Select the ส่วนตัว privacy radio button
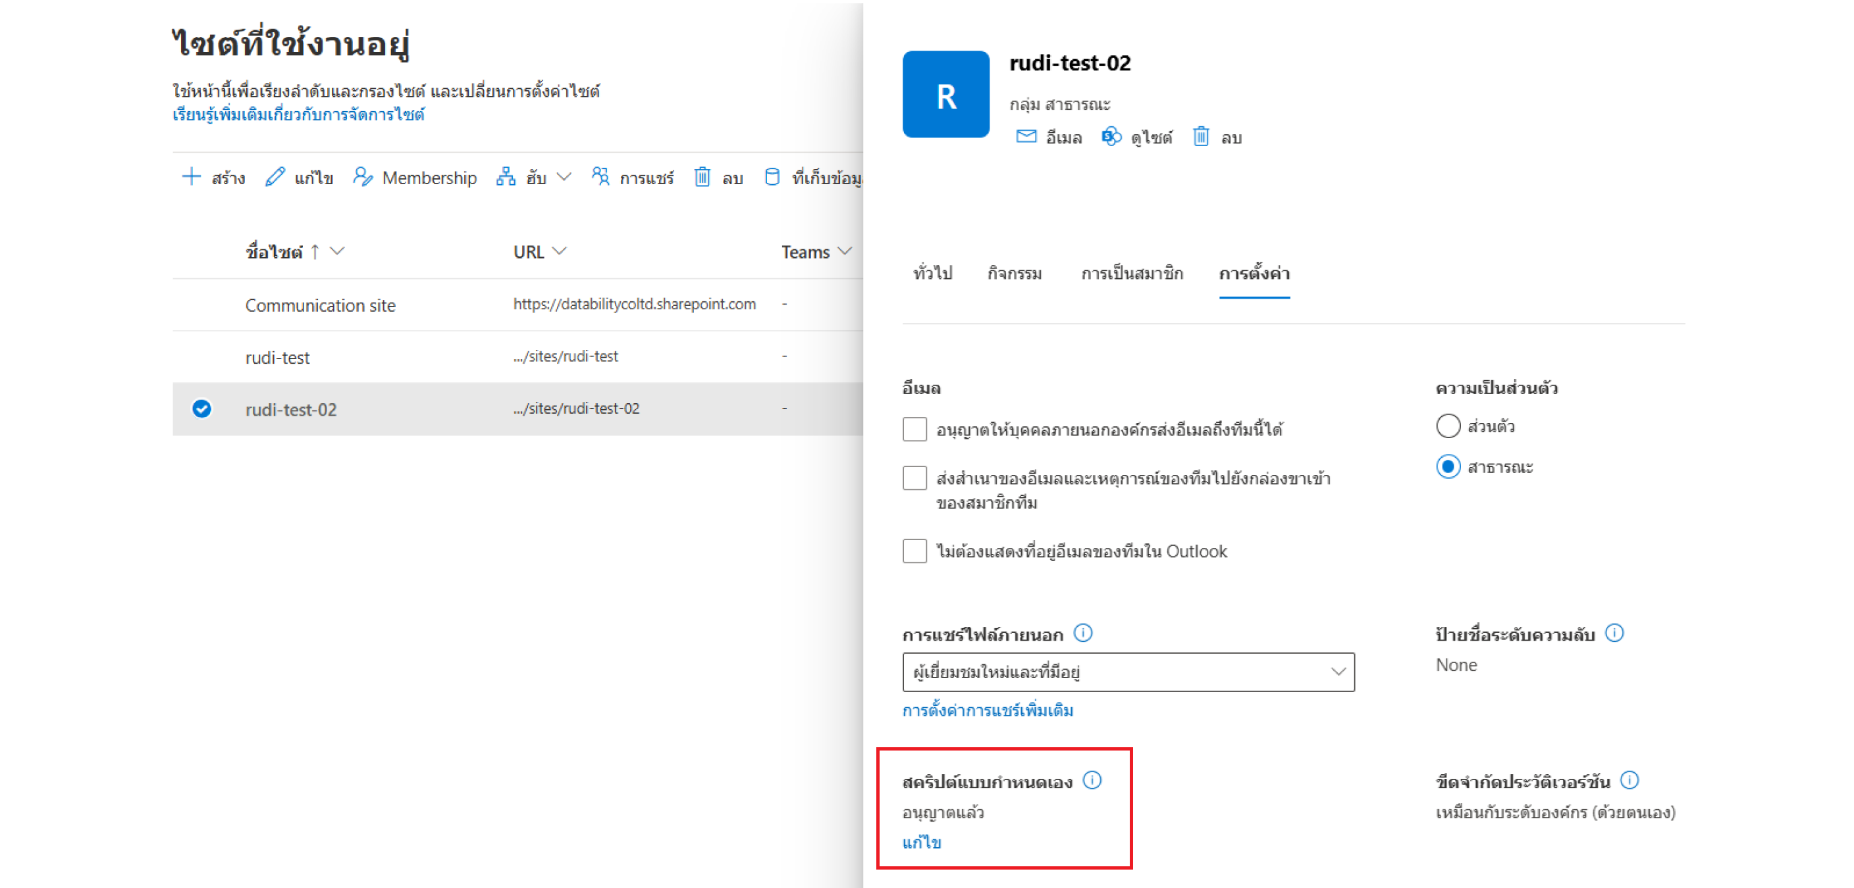 tap(1447, 426)
